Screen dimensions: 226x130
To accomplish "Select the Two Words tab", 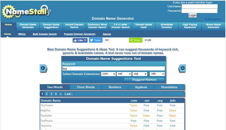I will click(x=55, y=87).
